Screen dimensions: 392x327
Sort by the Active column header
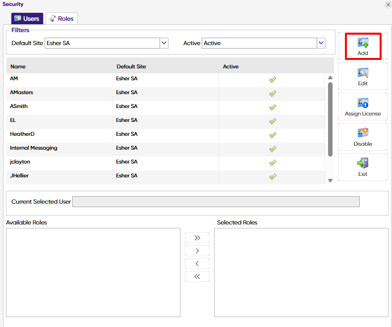pyautogui.click(x=230, y=66)
